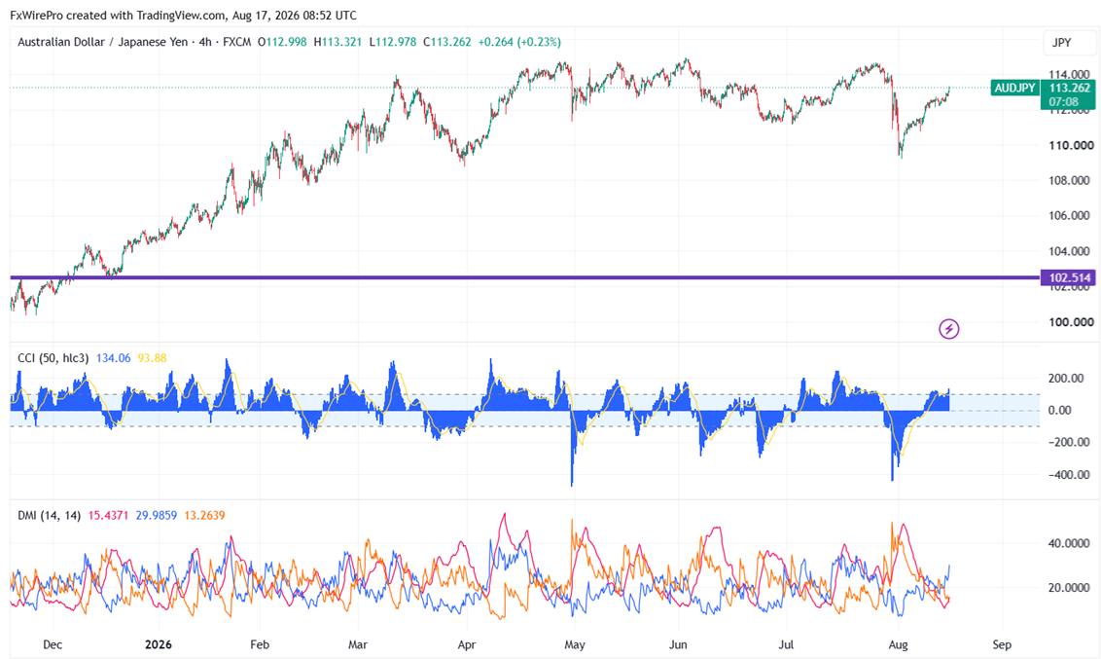Click the DMI value 29.9859
1101x659 pixels.
(x=156, y=516)
